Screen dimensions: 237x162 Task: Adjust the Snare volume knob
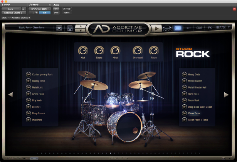pos(99,50)
